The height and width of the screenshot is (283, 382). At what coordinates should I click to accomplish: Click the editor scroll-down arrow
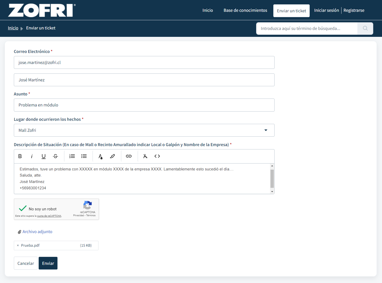pyautogui.click(x=272, y=192)
